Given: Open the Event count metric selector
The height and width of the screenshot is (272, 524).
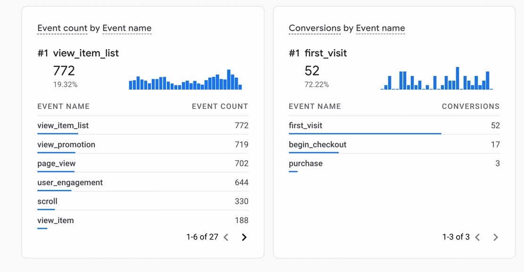Looking at the screenshot, I should click(x=62, y=28).
